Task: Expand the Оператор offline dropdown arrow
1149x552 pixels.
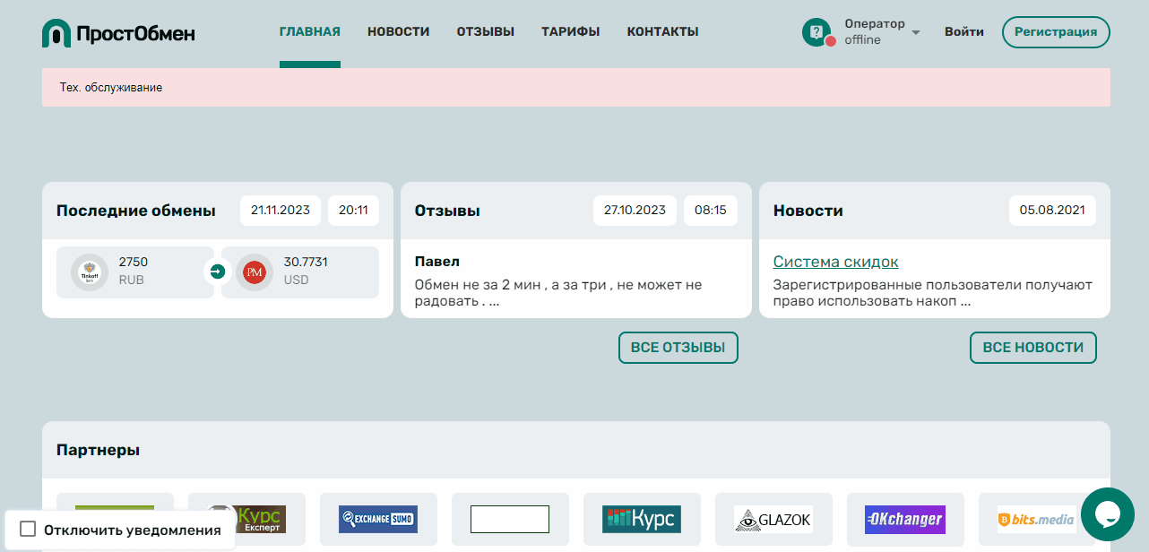Action: (x=916, y=32)
